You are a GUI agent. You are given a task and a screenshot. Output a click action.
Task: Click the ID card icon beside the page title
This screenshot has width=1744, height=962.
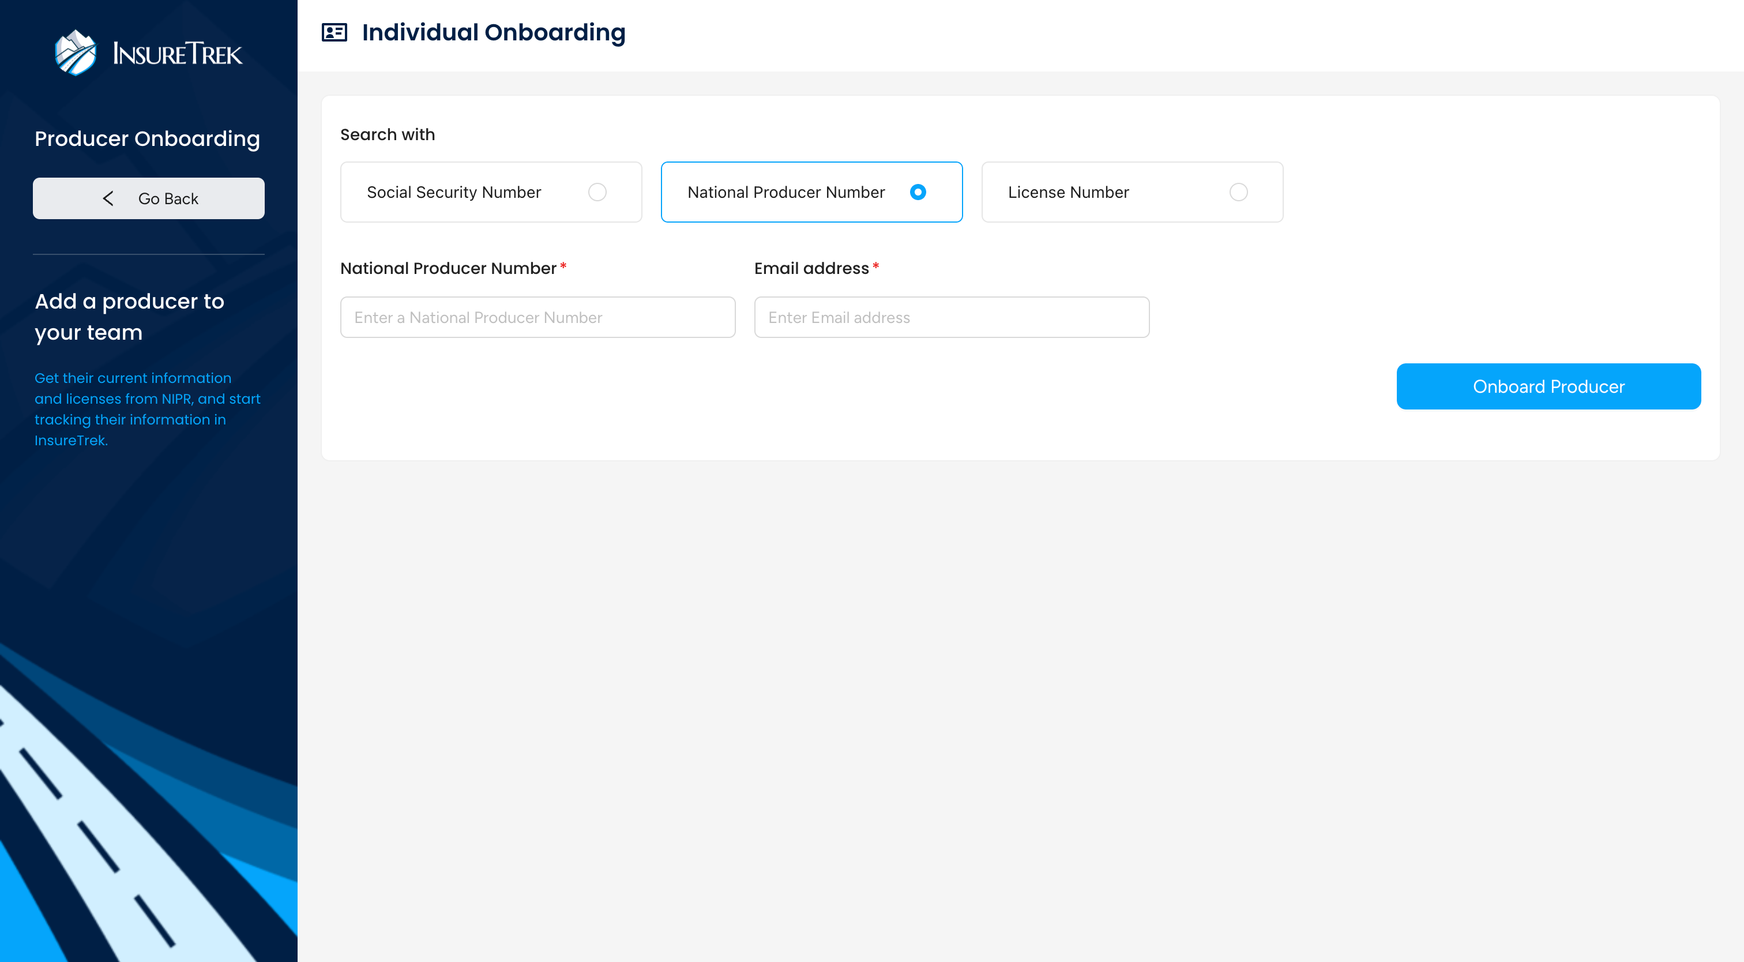coord(334,32)
